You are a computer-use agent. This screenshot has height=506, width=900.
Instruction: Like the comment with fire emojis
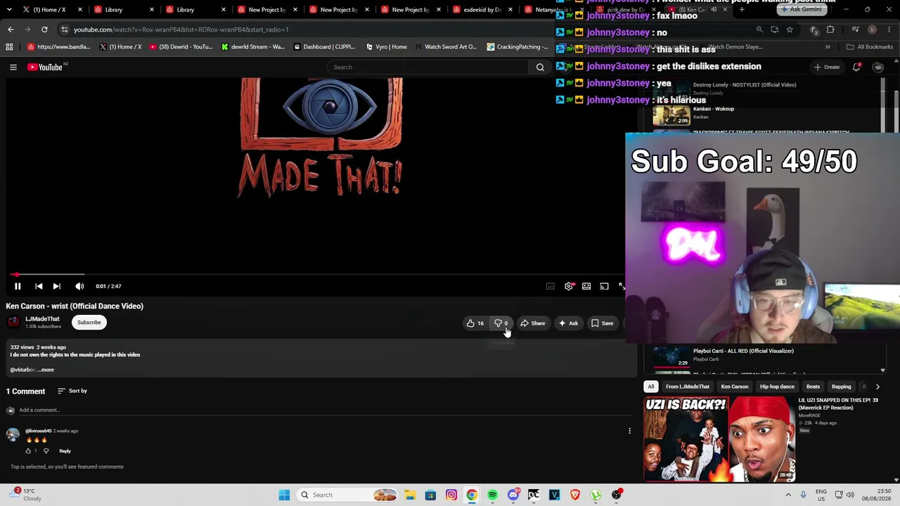(28, 451)
